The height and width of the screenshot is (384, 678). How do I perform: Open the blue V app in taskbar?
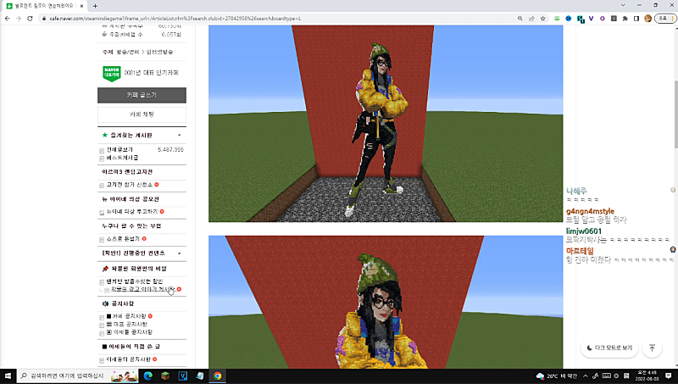tap(182, 376)
